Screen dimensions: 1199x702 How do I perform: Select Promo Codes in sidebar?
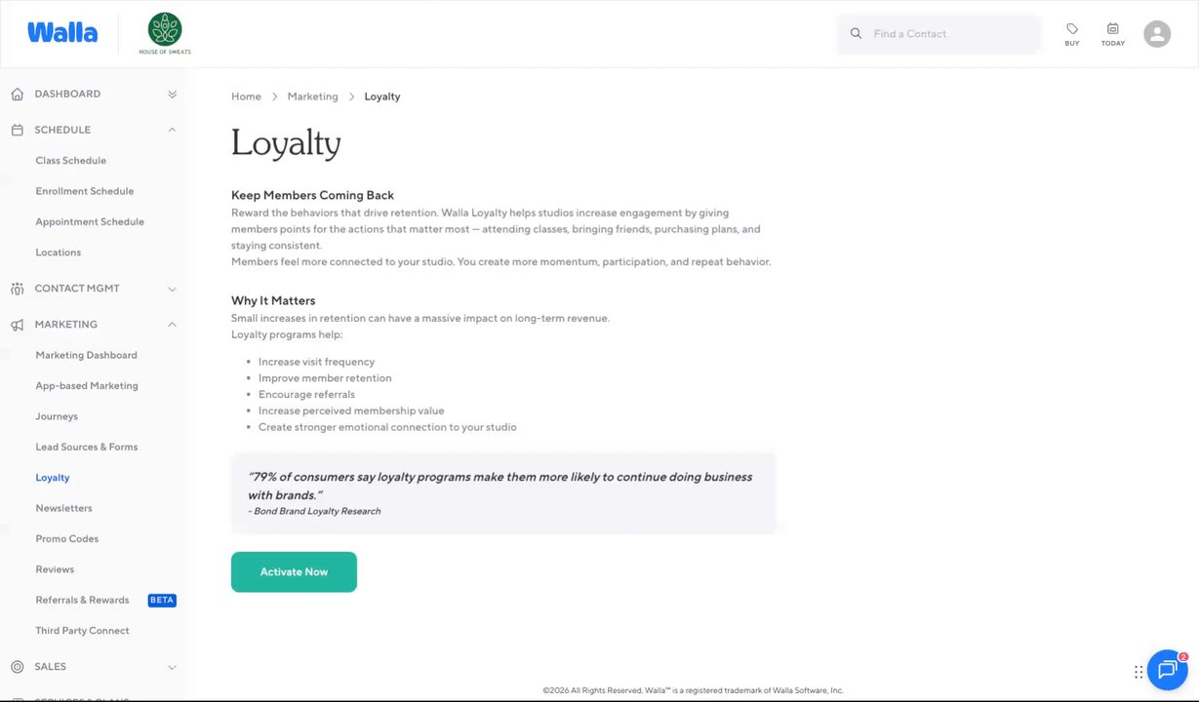pyautogui.click(x=67, y=539)
